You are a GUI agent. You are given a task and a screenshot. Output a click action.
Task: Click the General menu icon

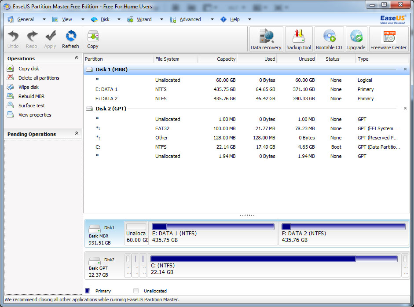tap(11, 19)
